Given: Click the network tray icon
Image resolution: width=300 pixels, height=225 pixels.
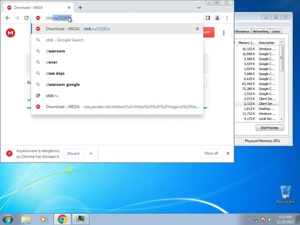Looking at the screenshot, I should pos(256,219).
